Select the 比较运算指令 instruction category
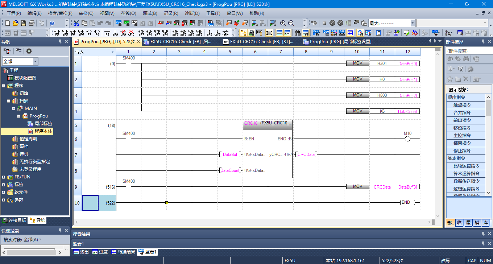 pyautogui.click(x=467, y=166)
